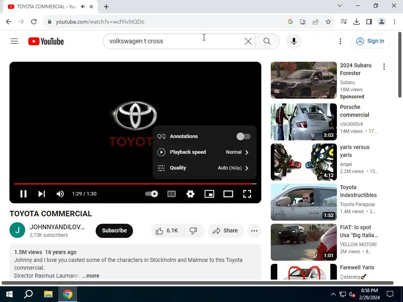
Task: Click the horizontal page scrollbar
Action: pos(198,283)
